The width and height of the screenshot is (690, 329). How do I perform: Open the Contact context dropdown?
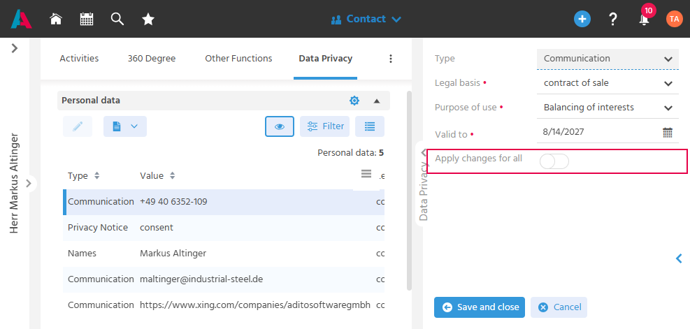pyautogui.click(x=366, y=19)
